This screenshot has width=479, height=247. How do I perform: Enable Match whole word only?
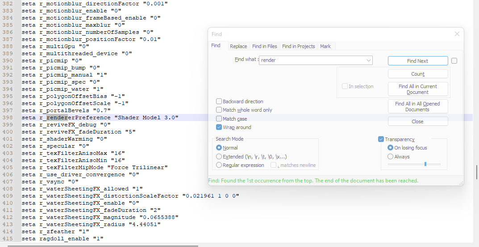[219, 110]
